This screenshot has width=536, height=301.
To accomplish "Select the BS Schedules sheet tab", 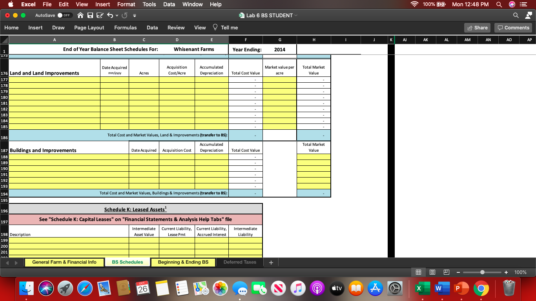I will [128, 262].
